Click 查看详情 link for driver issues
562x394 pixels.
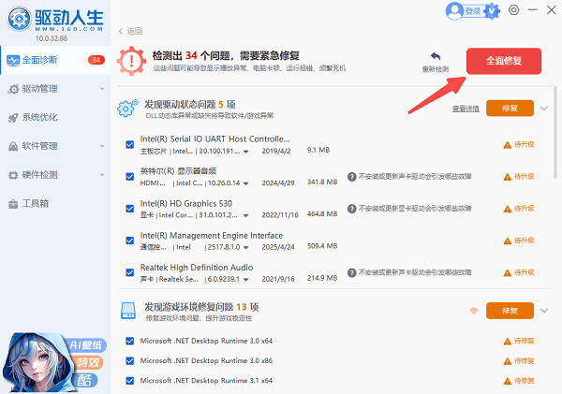465,109
